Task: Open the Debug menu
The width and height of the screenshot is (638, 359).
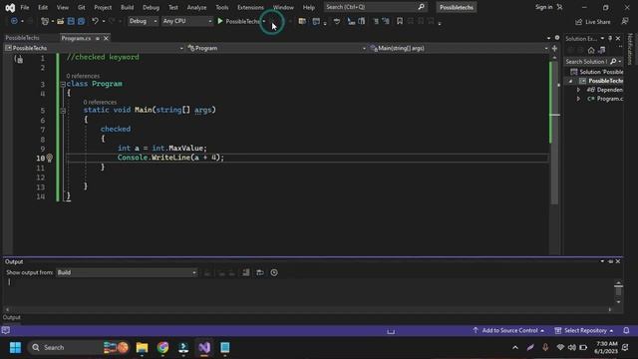Action: [x=151, y=7]
